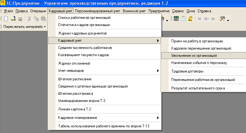Open Личная карточка Т-2

104,109
